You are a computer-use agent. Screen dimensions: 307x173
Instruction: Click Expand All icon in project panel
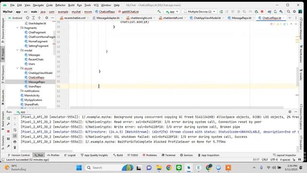click(x=34, y=18)
